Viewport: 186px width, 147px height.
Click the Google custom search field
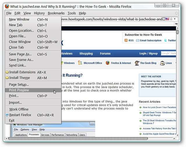[169, 53]
